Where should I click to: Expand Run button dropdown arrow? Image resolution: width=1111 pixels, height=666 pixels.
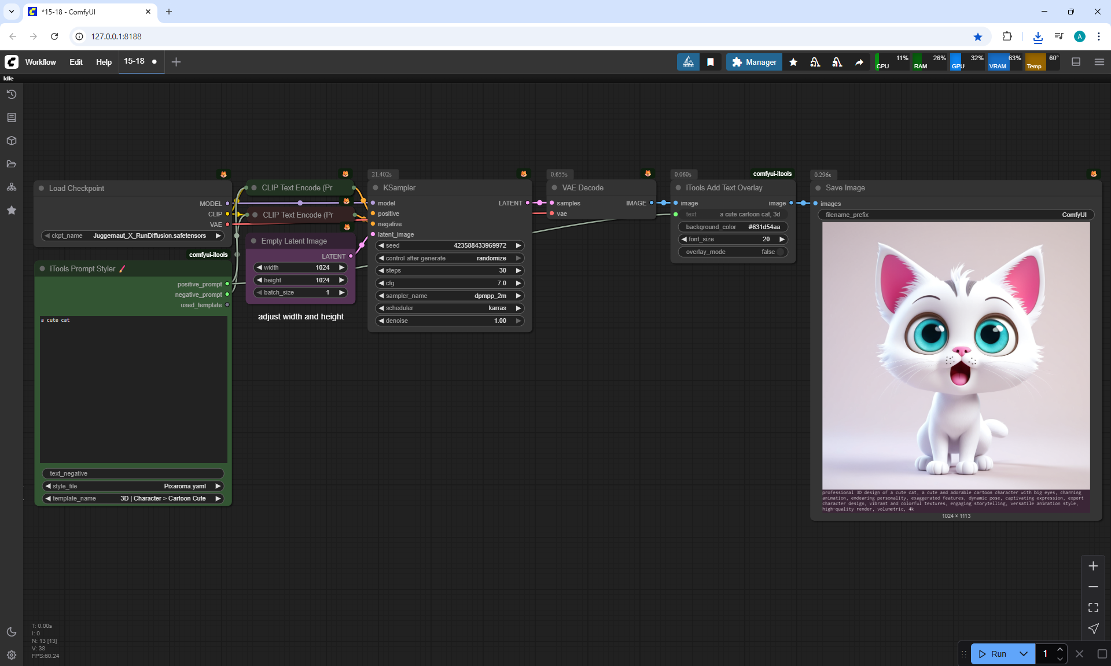1023,654
